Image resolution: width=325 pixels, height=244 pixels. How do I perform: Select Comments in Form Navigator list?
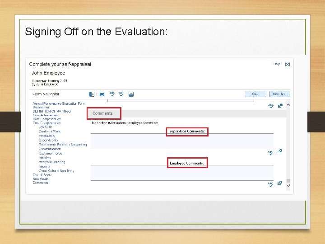coord(40,183)
